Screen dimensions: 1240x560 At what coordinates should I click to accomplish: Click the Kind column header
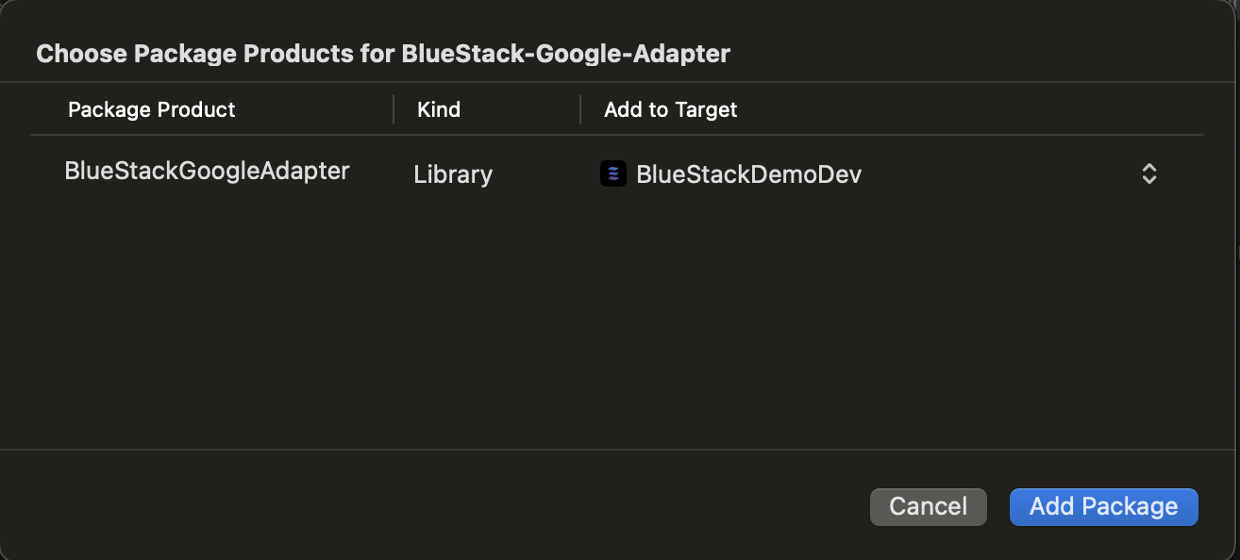[439, 109]
